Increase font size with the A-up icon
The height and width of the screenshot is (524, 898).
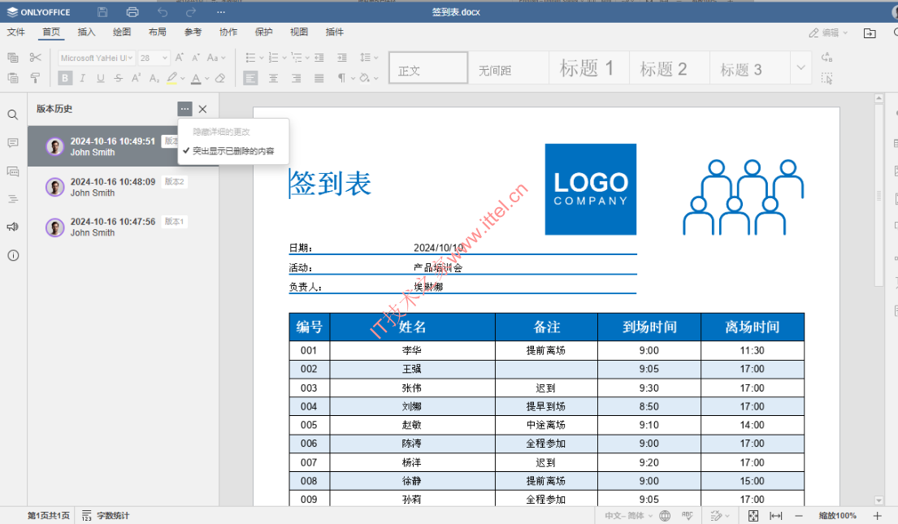point(180,57)
